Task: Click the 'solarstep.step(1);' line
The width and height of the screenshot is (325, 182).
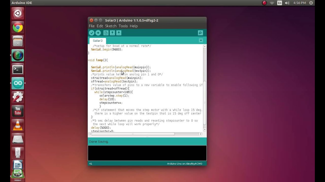Action: 114,96
